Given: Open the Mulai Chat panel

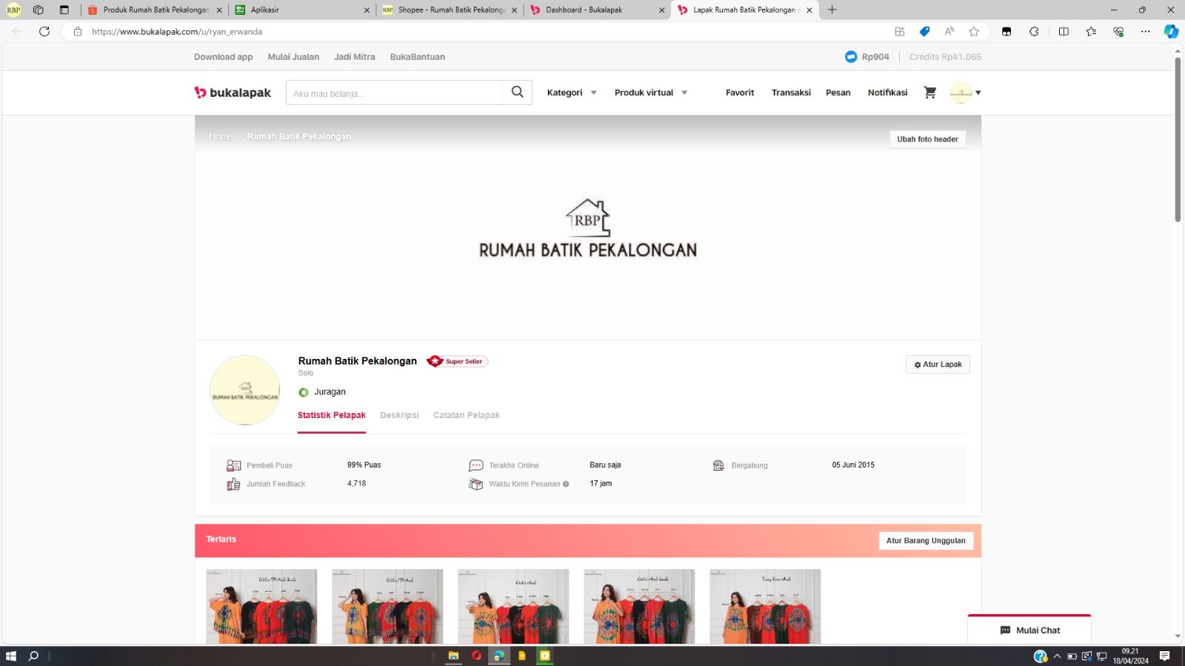Looking at the screenshot, I should (x=1029, y=630).
